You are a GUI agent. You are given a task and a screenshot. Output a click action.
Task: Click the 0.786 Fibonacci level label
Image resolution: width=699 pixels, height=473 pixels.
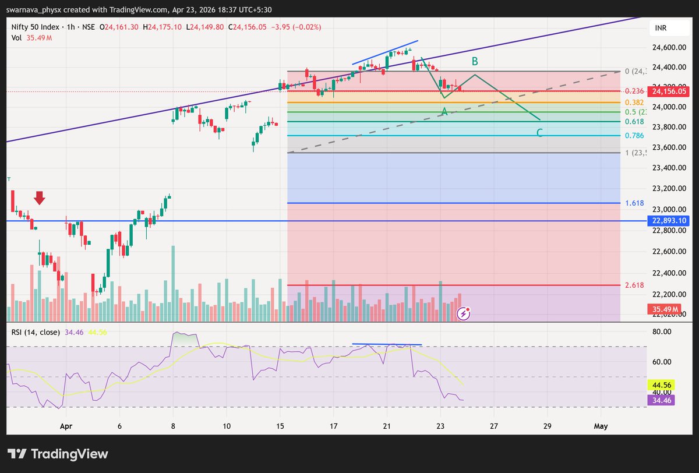pos(634,136)
